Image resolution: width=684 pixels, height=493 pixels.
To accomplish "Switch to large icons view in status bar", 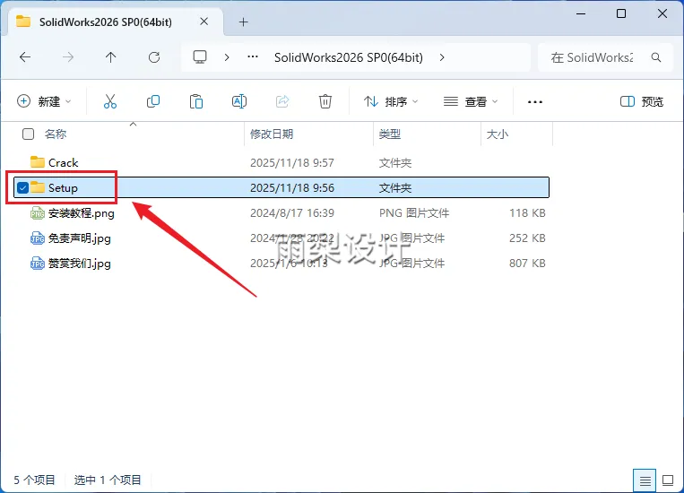I will click(x=668, y=480).
